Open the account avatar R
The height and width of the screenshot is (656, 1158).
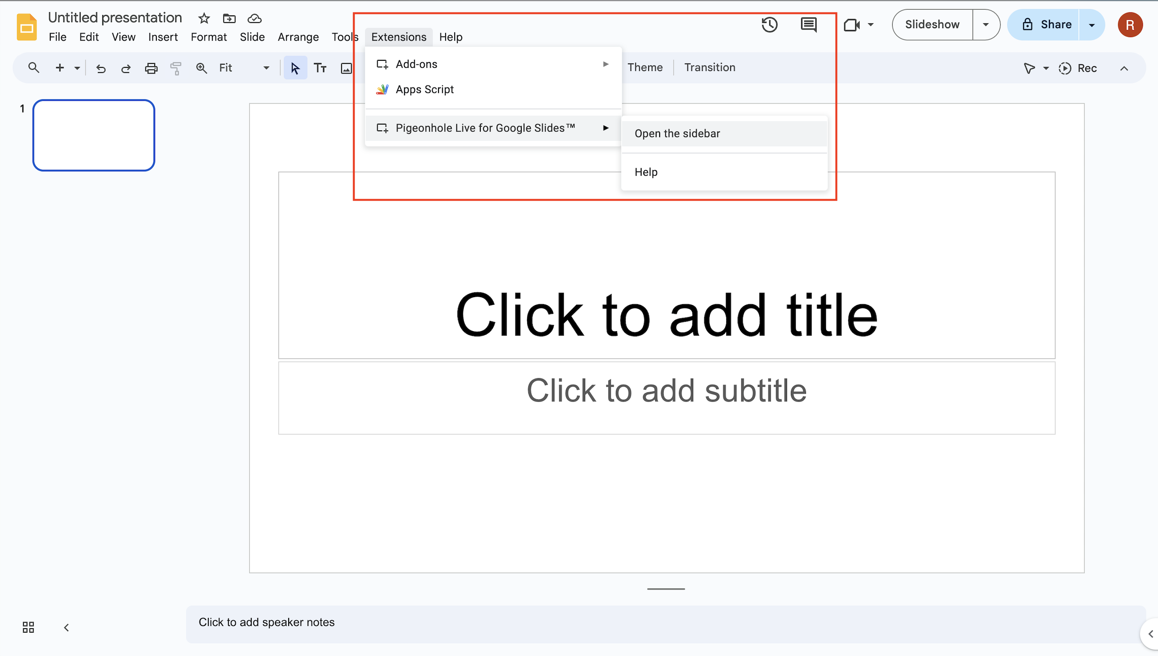click(1130, 25)
